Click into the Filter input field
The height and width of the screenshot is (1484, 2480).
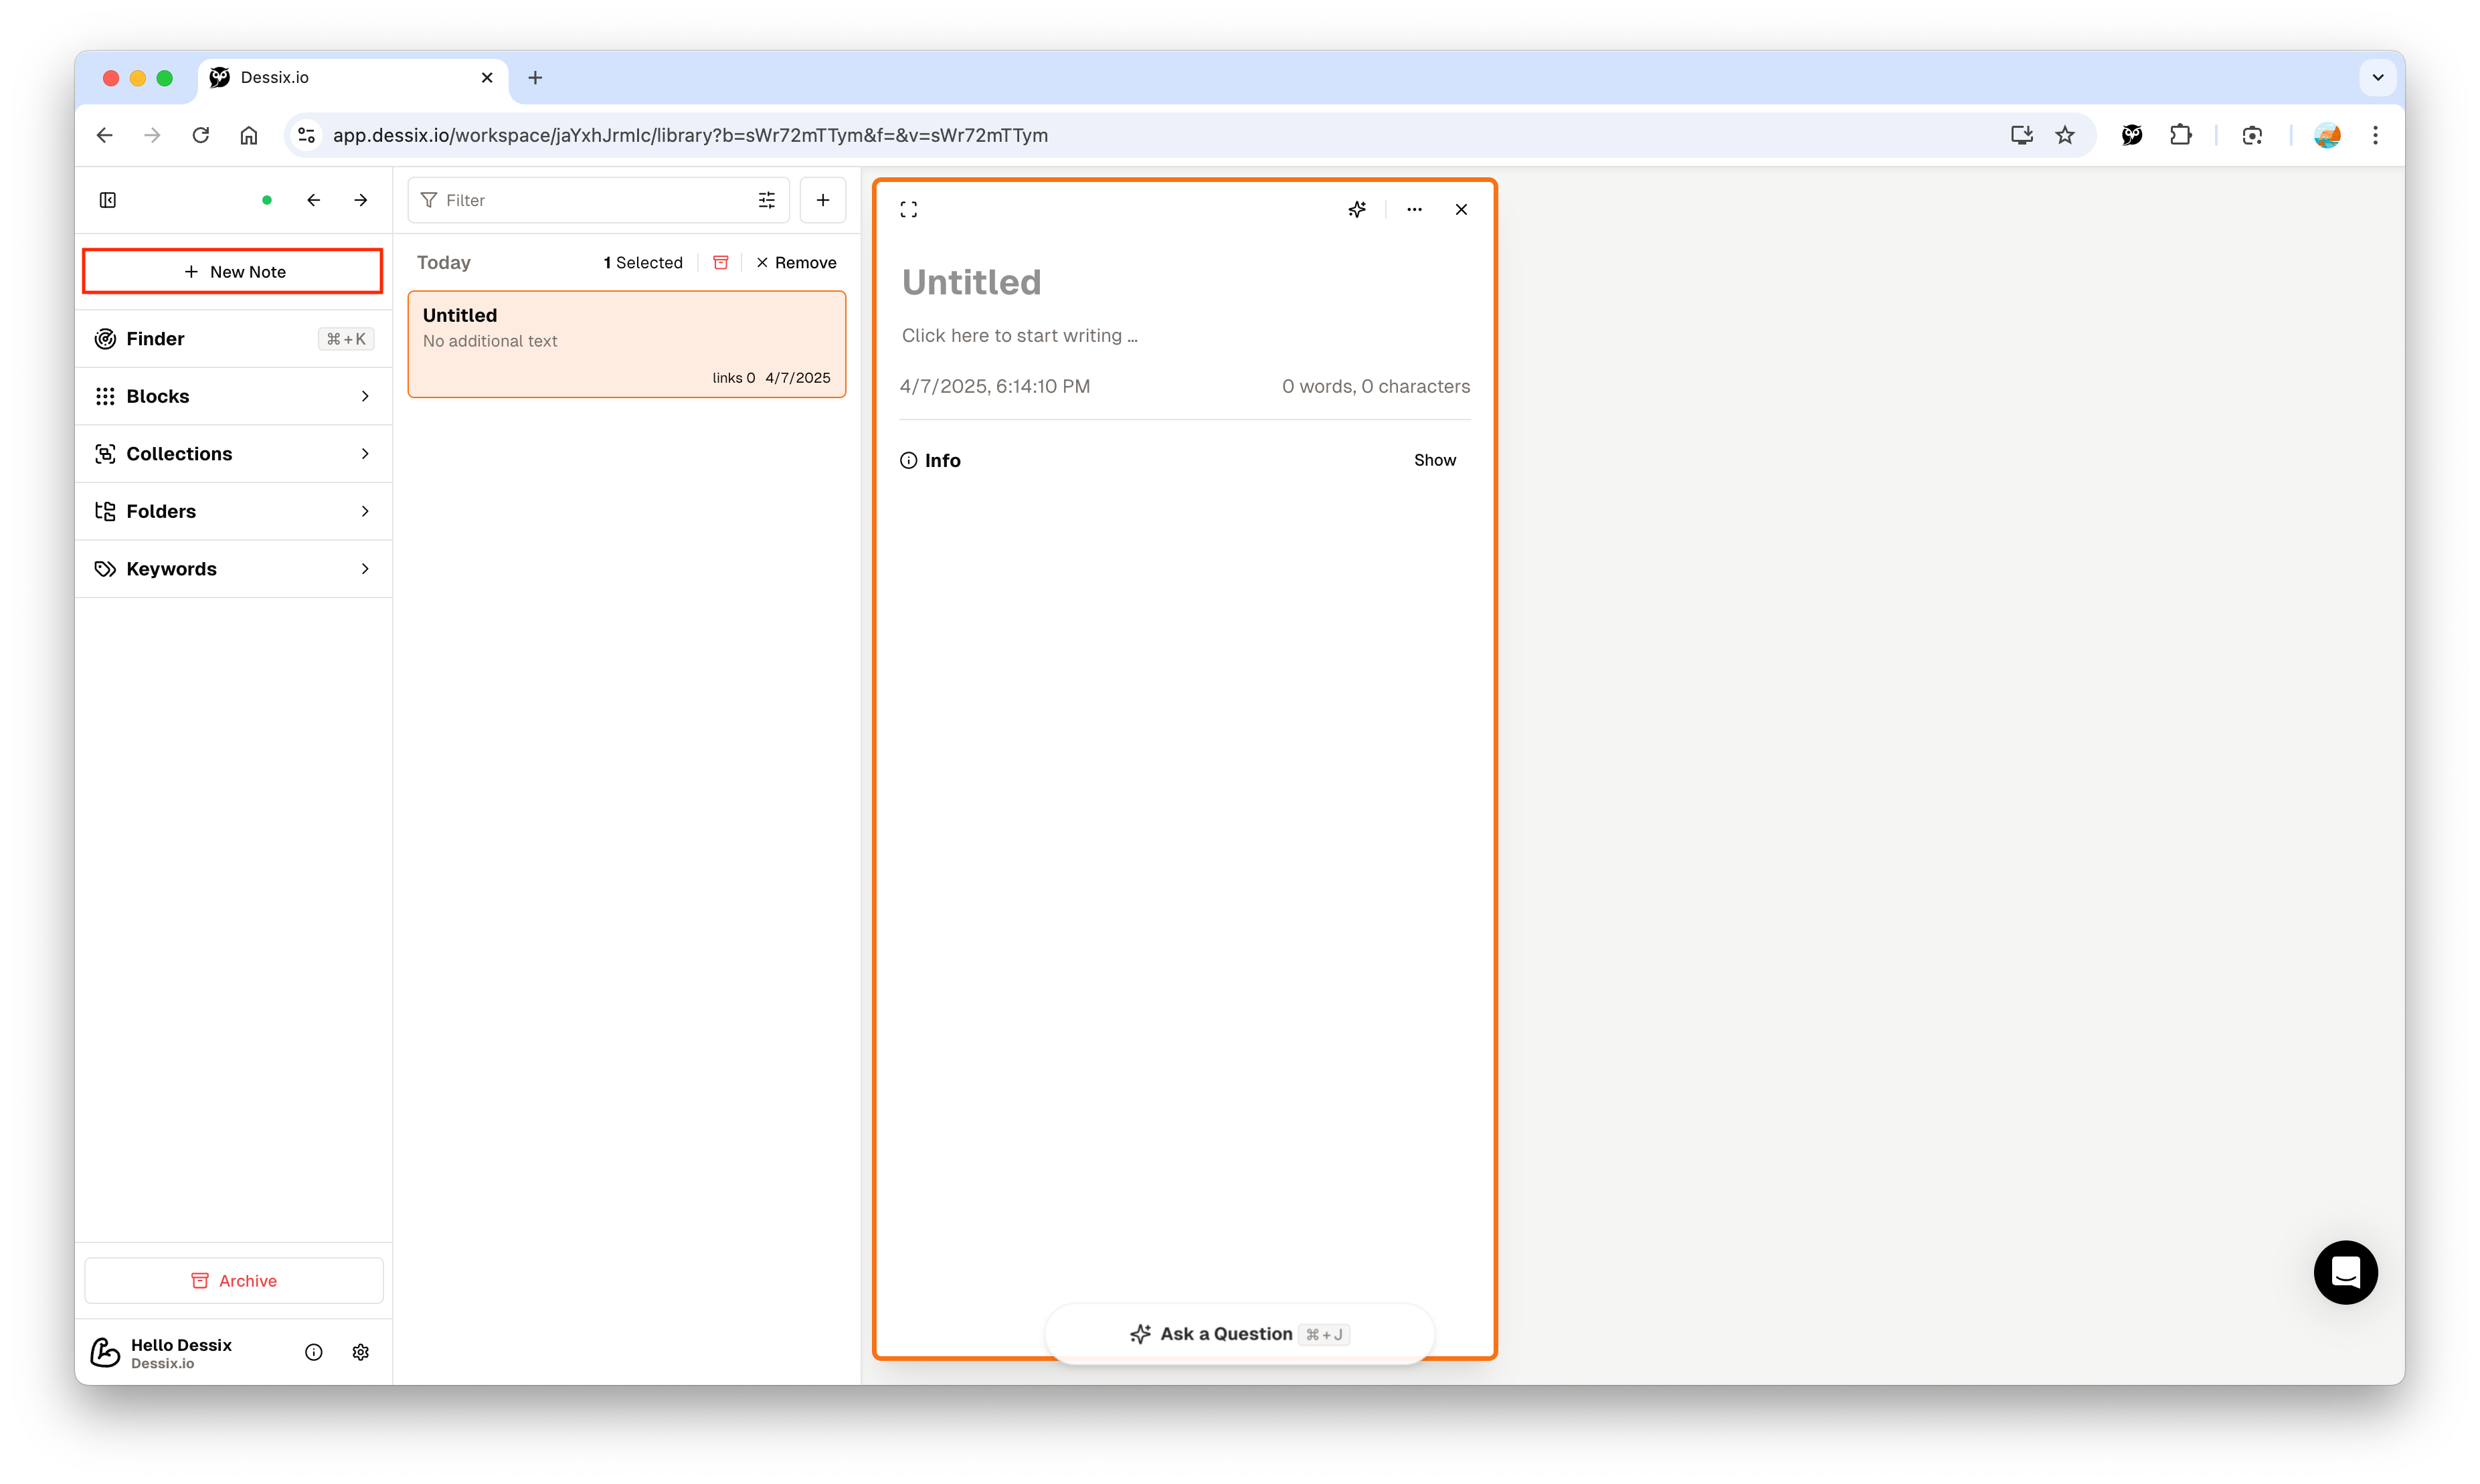[x=590, y=200]
